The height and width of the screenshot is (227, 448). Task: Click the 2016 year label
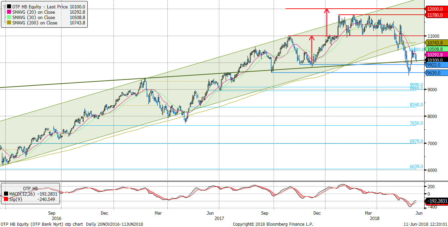[56, 218]
